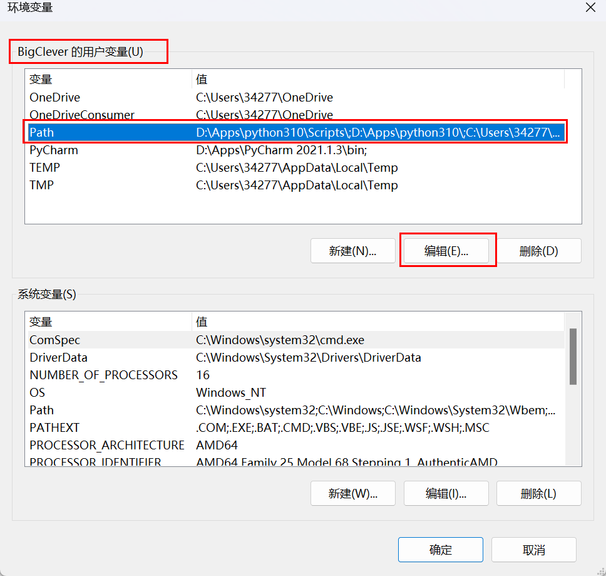Click the 编辑(E)... button for user variables

click(446, 251)
